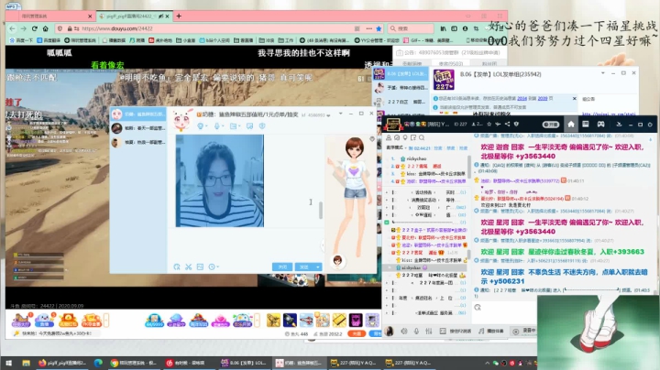This screenshot has height=370, width=660.
Task: Open browser library icon
Action: [x=444, y=28]
